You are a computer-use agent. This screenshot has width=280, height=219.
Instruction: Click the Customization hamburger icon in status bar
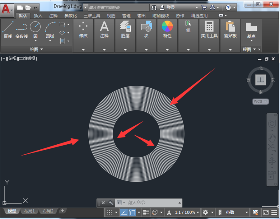tap(274, 212)
